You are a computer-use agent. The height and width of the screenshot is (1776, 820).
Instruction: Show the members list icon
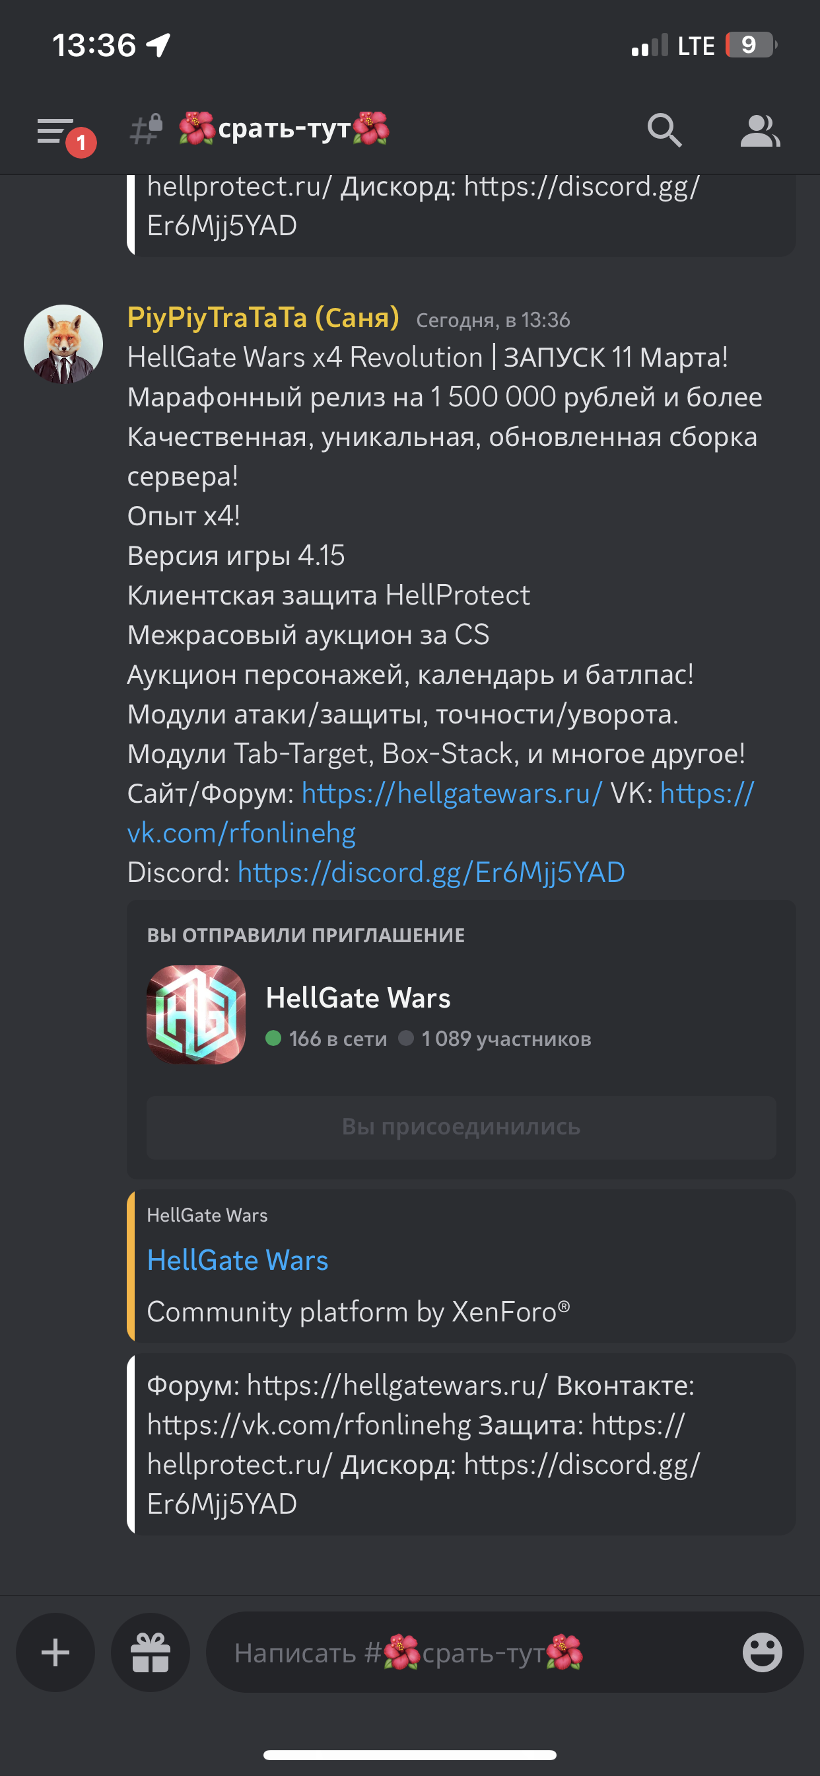[x=759, y=130]
